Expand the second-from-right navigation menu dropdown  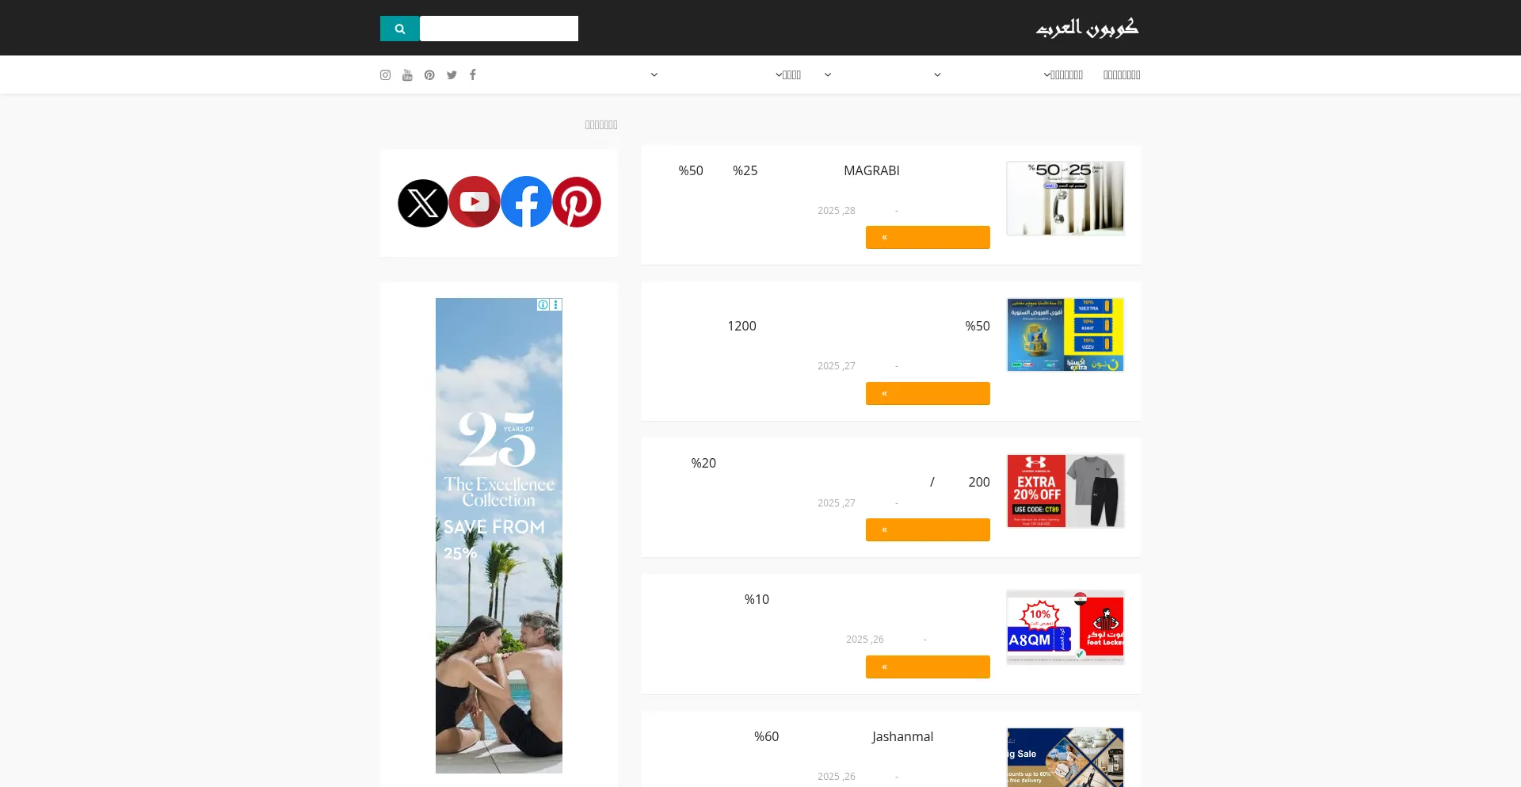[x=1063, y=75]
